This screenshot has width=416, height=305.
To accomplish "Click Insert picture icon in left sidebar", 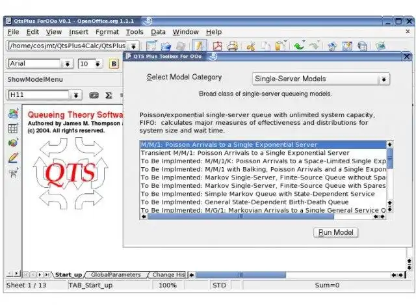I will point(13,114).
